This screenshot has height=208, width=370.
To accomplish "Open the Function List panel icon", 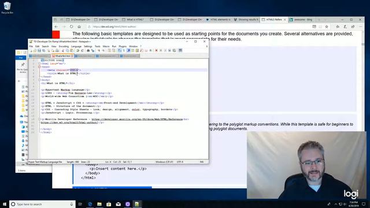I will (142, 50).
